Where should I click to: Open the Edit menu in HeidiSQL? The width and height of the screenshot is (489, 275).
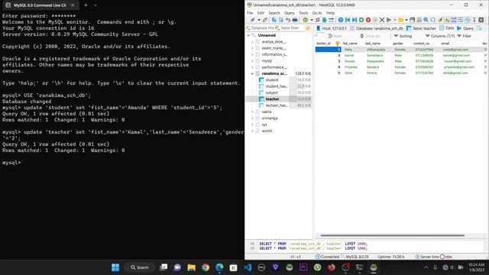tap(261, 13)
